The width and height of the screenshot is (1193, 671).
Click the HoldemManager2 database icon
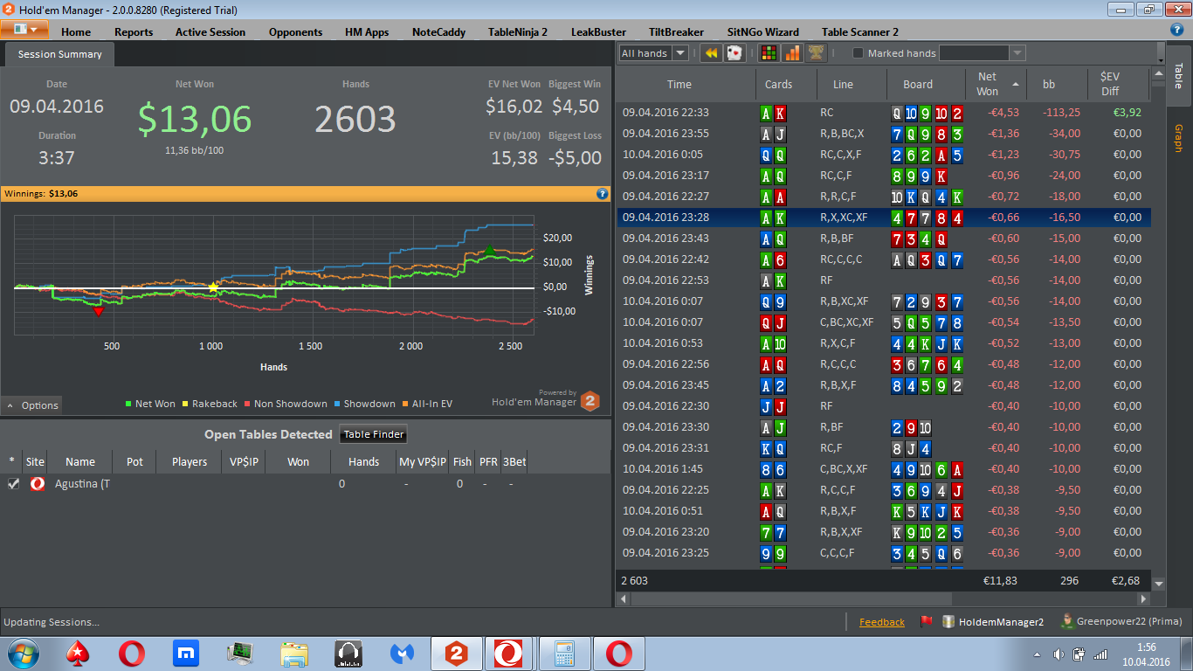click(x=948, y=622)
